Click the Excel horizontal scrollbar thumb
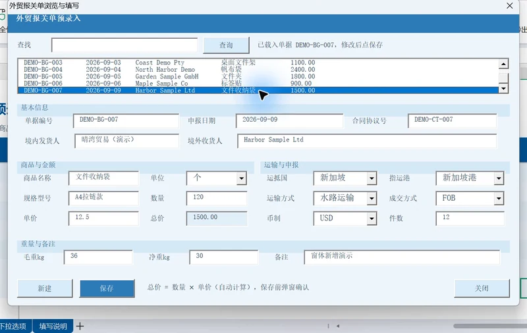 (490, 326)
